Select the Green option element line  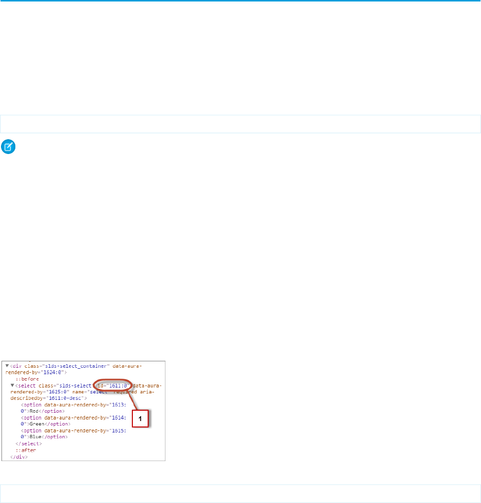pyautogui.click(x=74, y=421)
